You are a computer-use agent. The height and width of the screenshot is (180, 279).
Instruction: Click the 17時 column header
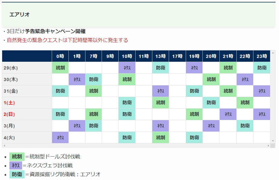pos(177,56)
